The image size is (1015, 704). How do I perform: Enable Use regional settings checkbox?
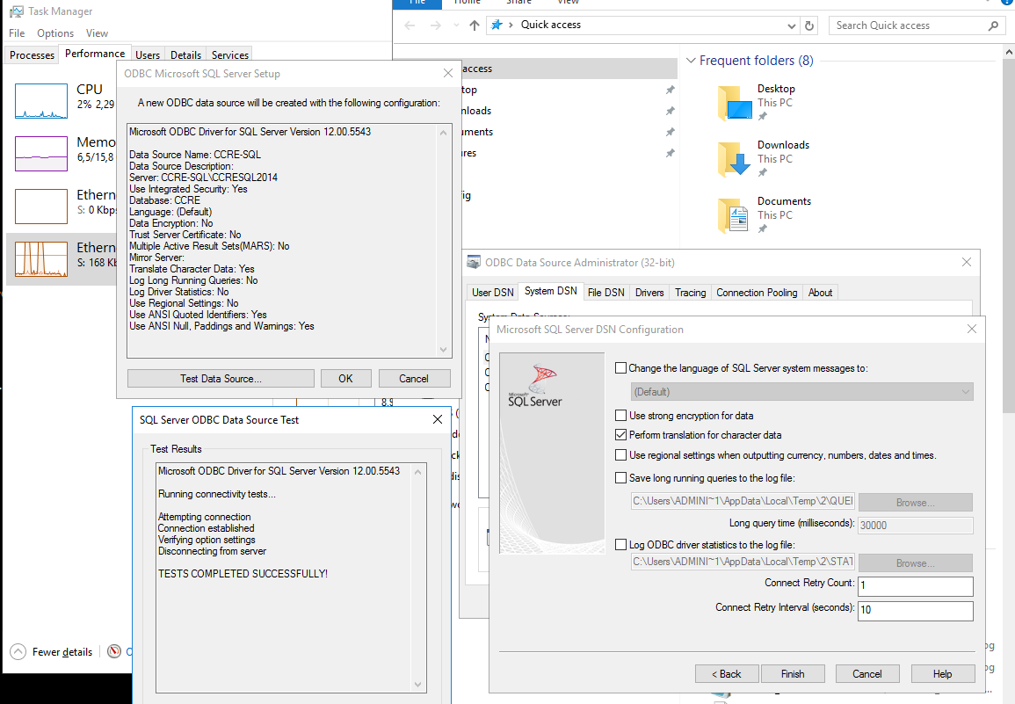[620, 455]
